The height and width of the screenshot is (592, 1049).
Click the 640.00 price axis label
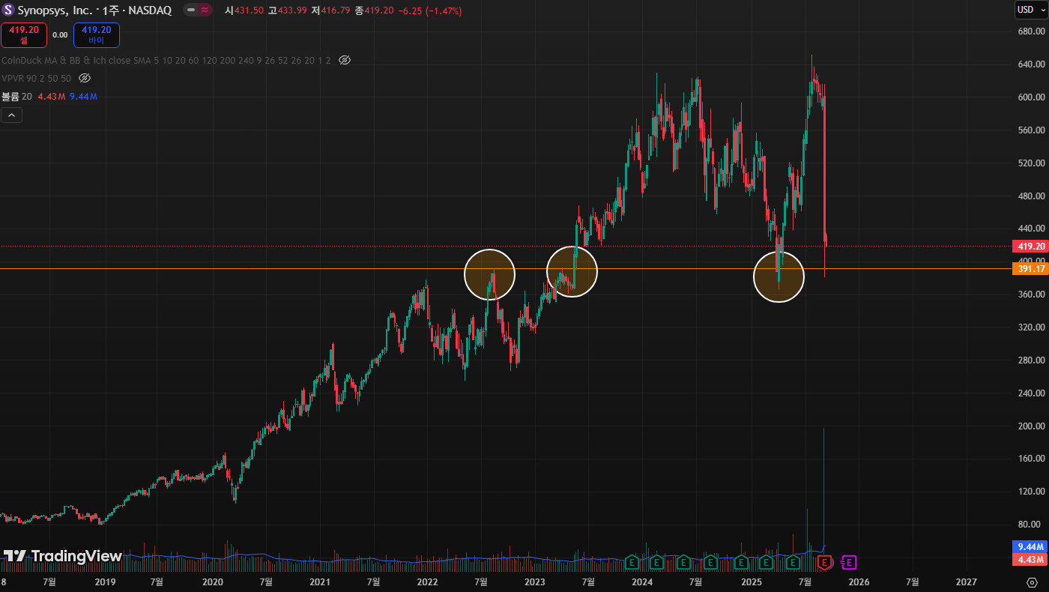tap(1031, 64)
